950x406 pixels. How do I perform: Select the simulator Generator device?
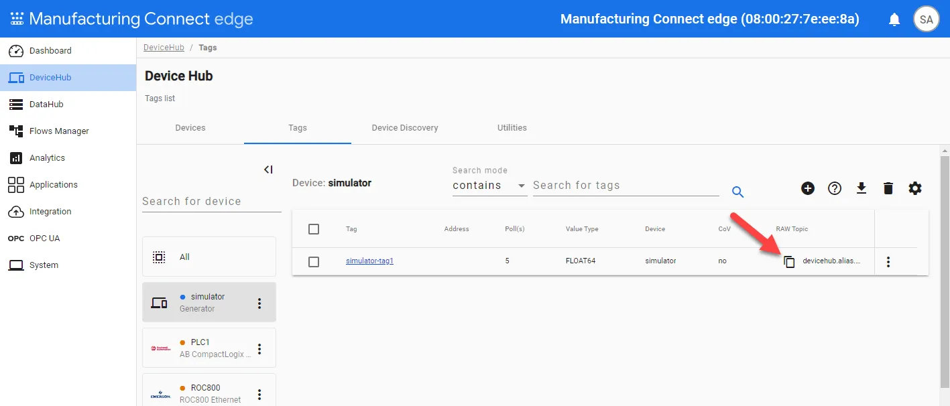tap(209, 302)
